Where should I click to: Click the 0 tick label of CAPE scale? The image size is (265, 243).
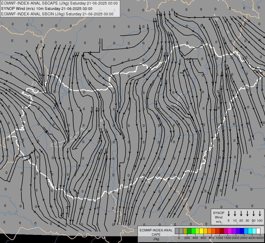coord(179,238)
